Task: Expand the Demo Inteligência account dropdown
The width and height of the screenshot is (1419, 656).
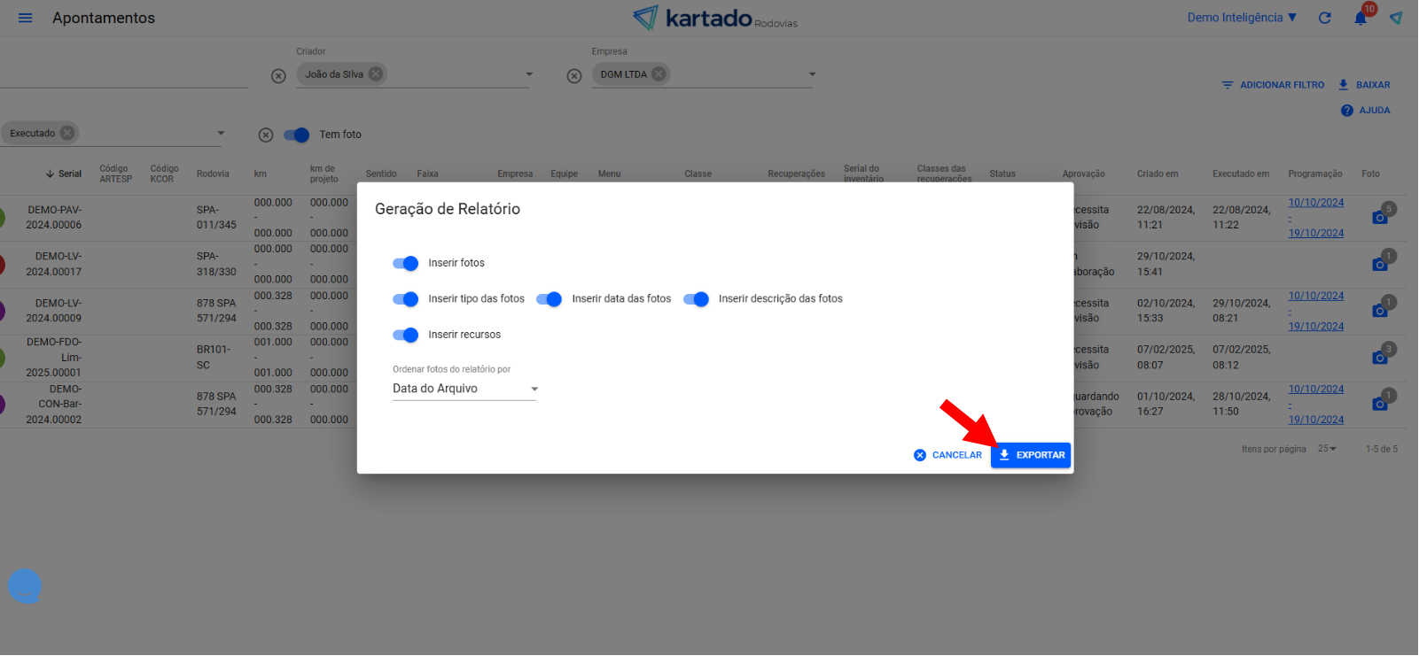Action: pyautogui.click(x=1242, y=18)
